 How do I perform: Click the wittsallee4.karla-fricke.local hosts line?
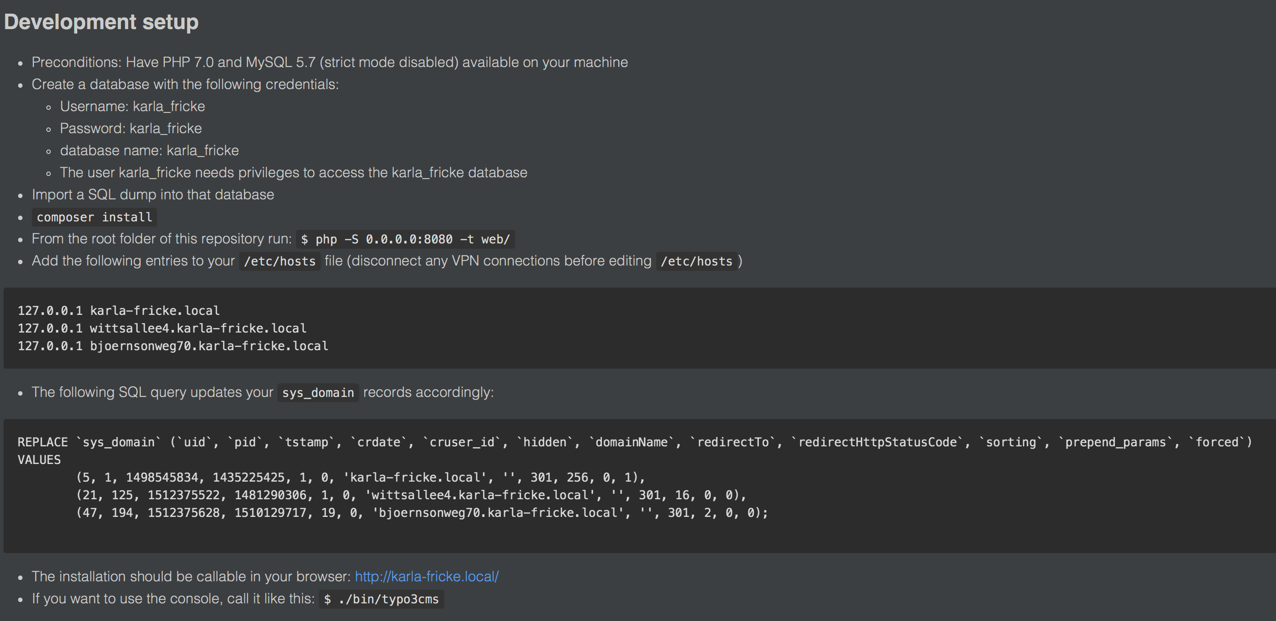pyautogui.click(x=162, y=328)
